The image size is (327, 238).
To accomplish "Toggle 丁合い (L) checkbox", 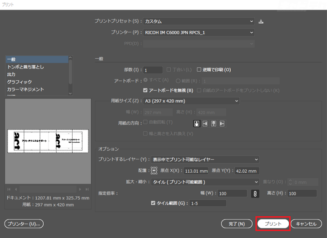I will [x=168, y=69].
